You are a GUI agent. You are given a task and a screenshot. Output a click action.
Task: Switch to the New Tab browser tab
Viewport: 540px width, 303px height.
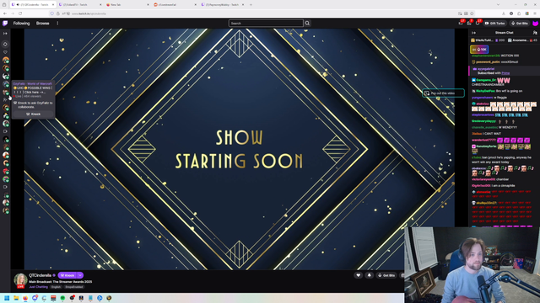(127, 5)
